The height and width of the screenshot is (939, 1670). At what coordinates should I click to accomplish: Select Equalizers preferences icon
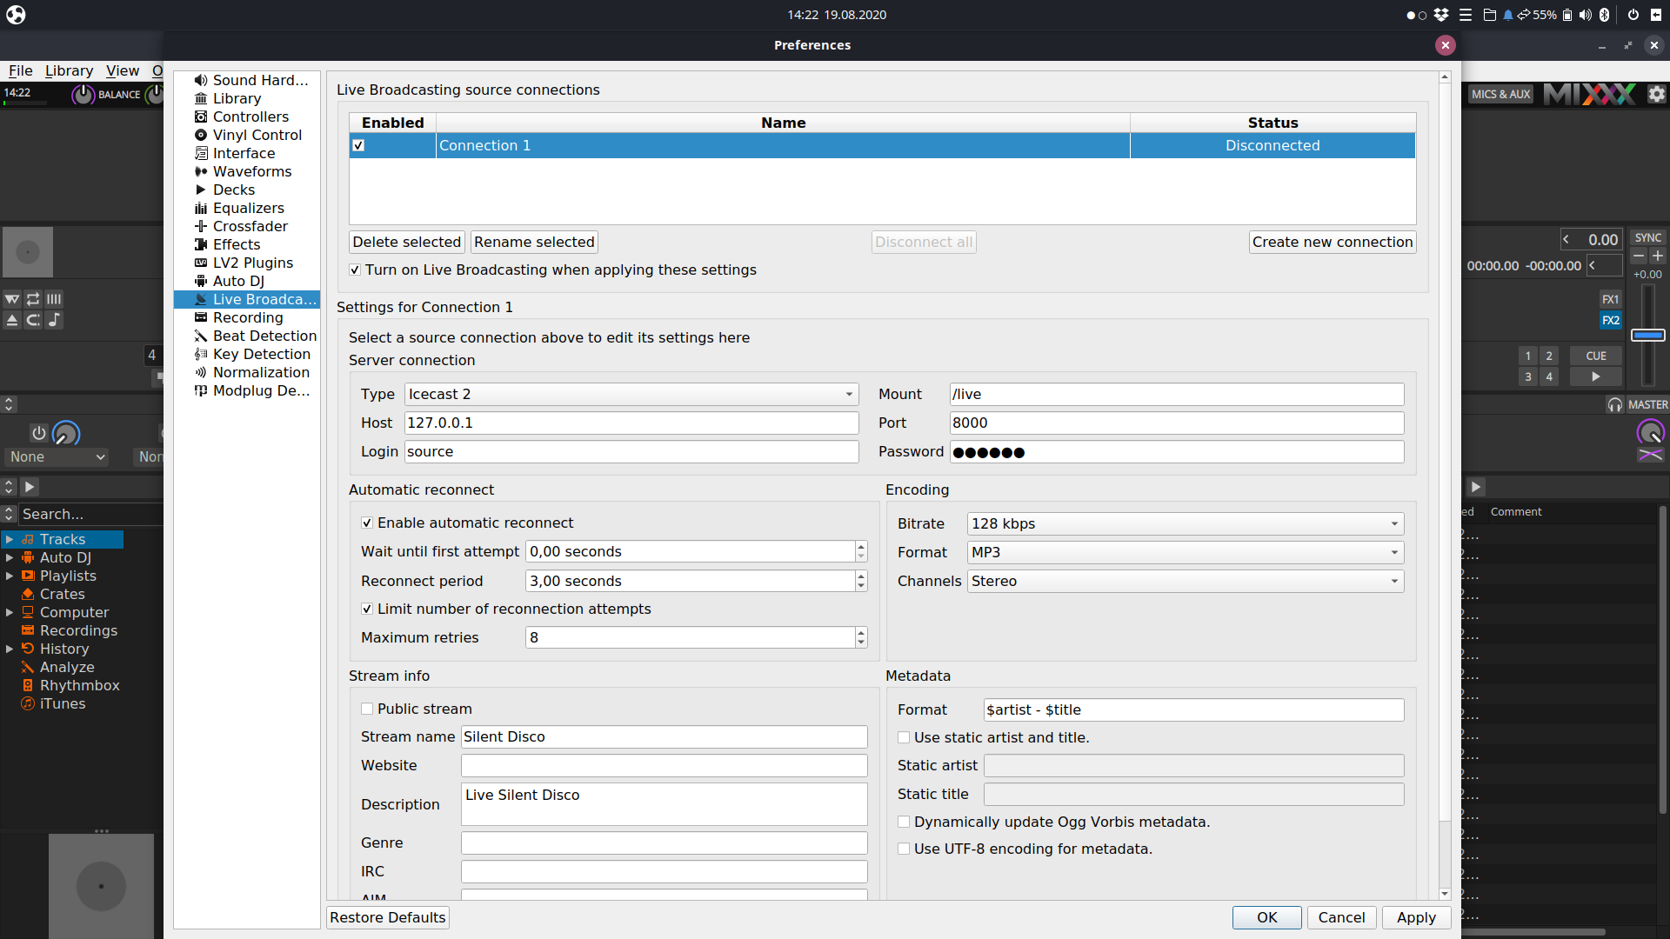coord(201,208)
